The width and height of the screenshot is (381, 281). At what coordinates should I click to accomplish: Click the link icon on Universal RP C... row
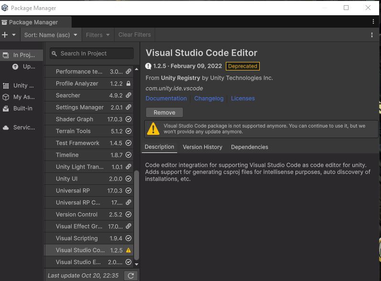[128, 202]
